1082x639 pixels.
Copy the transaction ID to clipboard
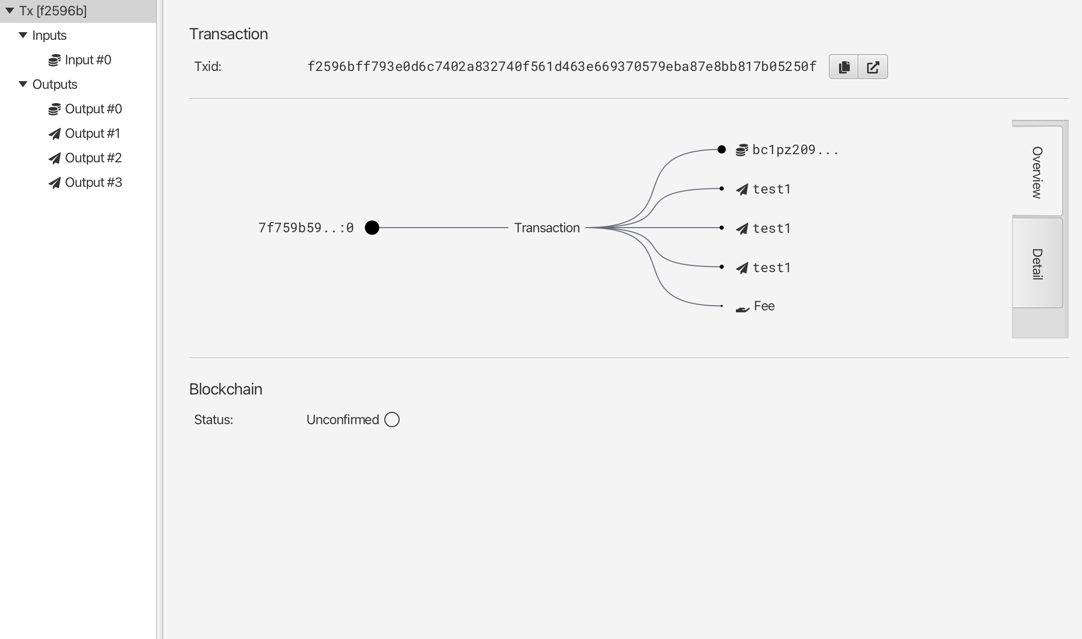click(x=844, y=67)
